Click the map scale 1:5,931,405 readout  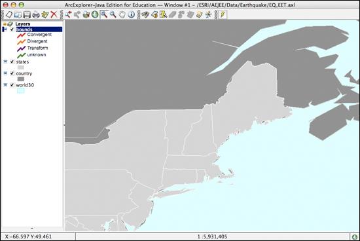tap(212, 236)
